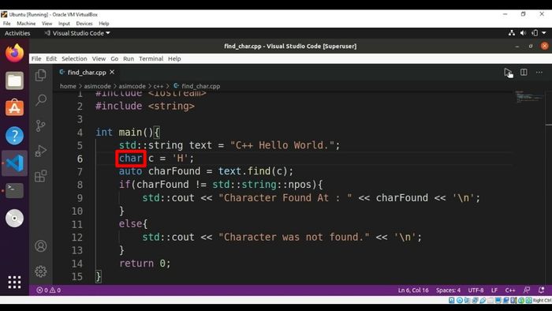Image resolution: width=552 pixels, height=311 pixels.
Task: Click on '#include <string>' line
Action: (x=145, y=106)
